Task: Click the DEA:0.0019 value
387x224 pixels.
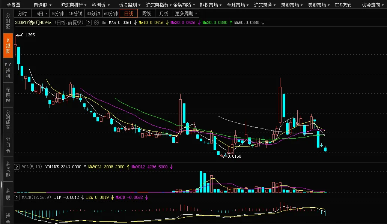Action: click(x=97, y=198)
